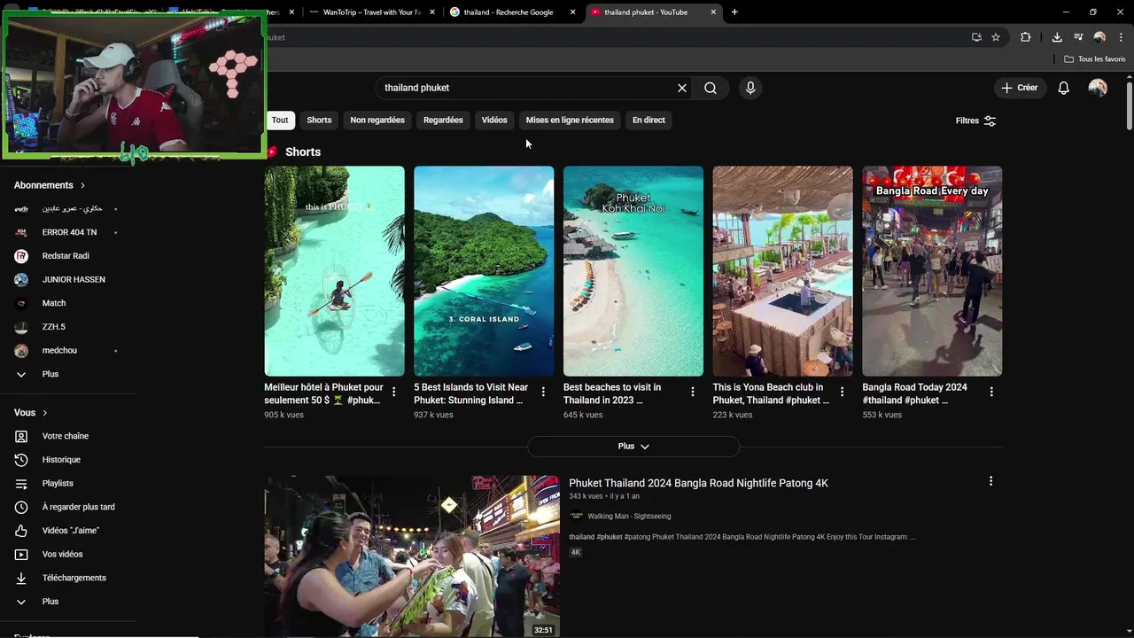Click the page vertical scrollbar
The height and width of the screenshot is (638, 1134).
coord(1130,106)
